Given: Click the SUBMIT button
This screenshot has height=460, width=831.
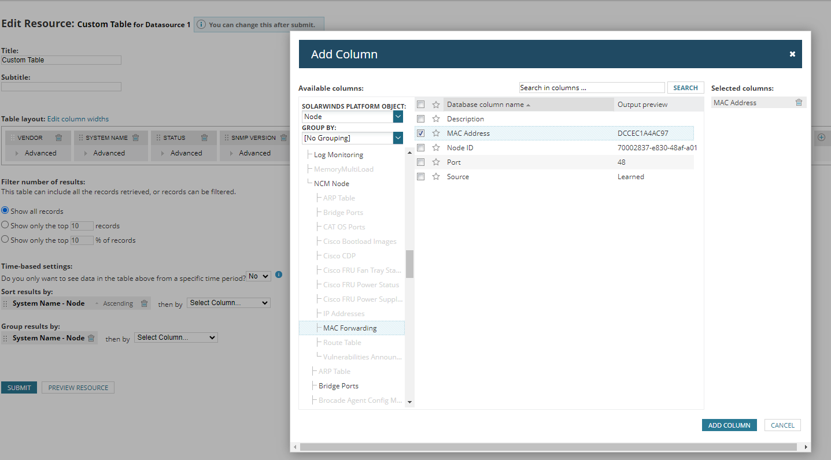Looking at the screenshot, I should 19,388.
